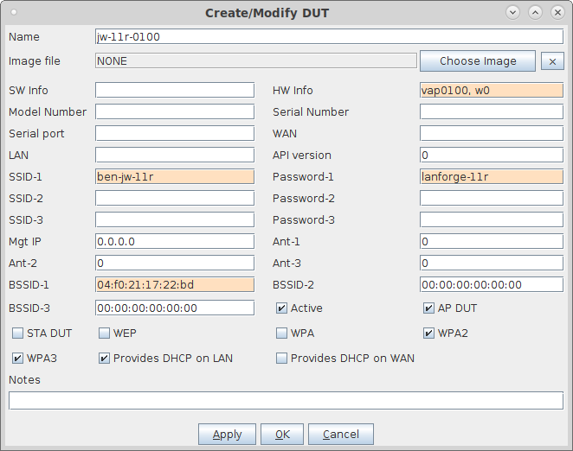Check the WPA security option

point(282,333)
